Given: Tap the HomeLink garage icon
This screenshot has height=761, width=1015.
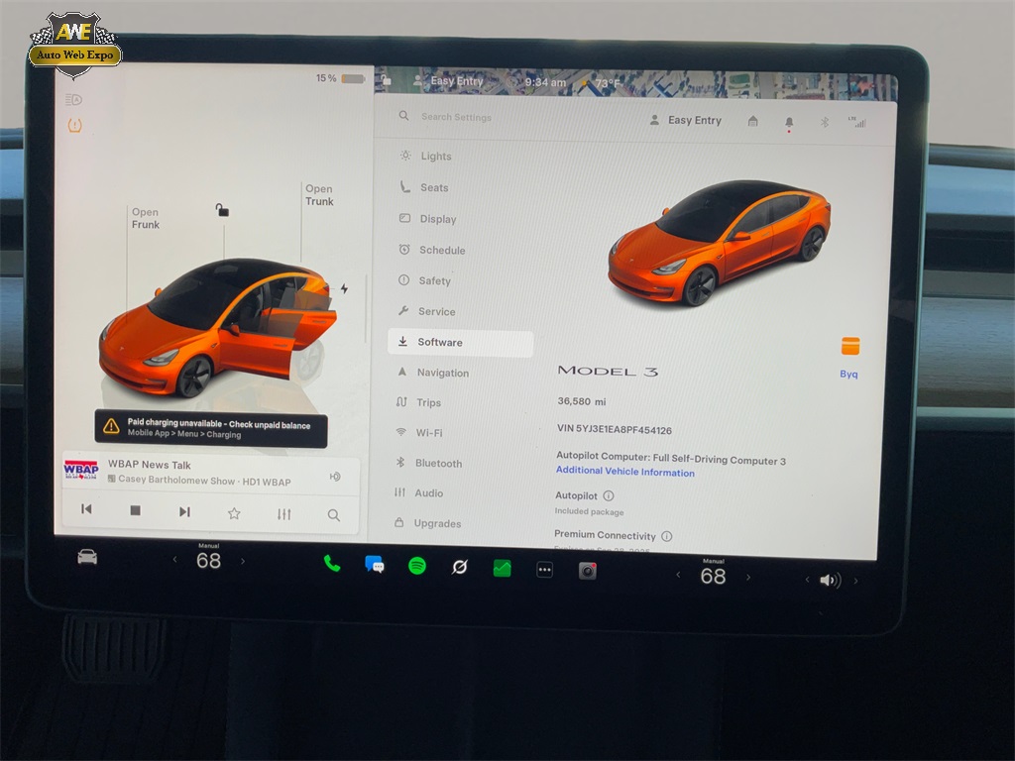Looking at the screenshot, I should (753, 121).
